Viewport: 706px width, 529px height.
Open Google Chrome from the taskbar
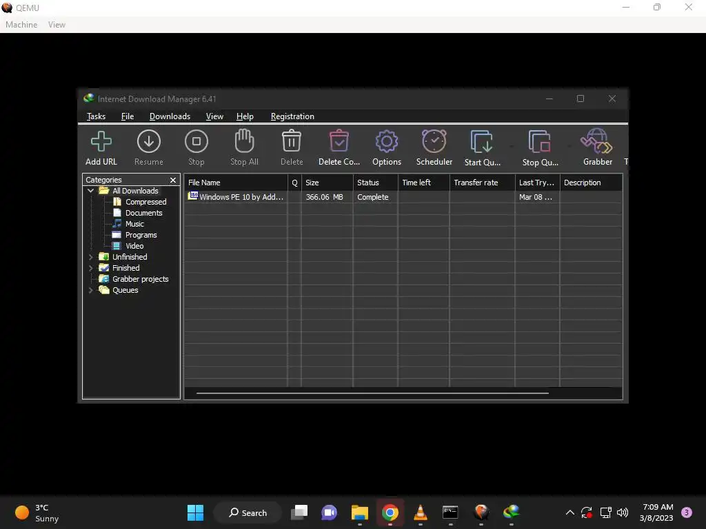point(390,512)
